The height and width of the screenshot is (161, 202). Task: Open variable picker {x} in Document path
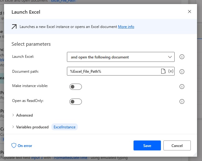(171, 71)
